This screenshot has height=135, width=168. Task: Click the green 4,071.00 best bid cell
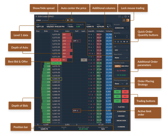56,63
